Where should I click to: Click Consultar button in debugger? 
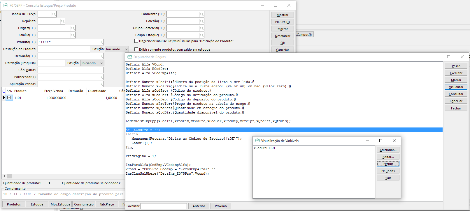pos(456,94)
